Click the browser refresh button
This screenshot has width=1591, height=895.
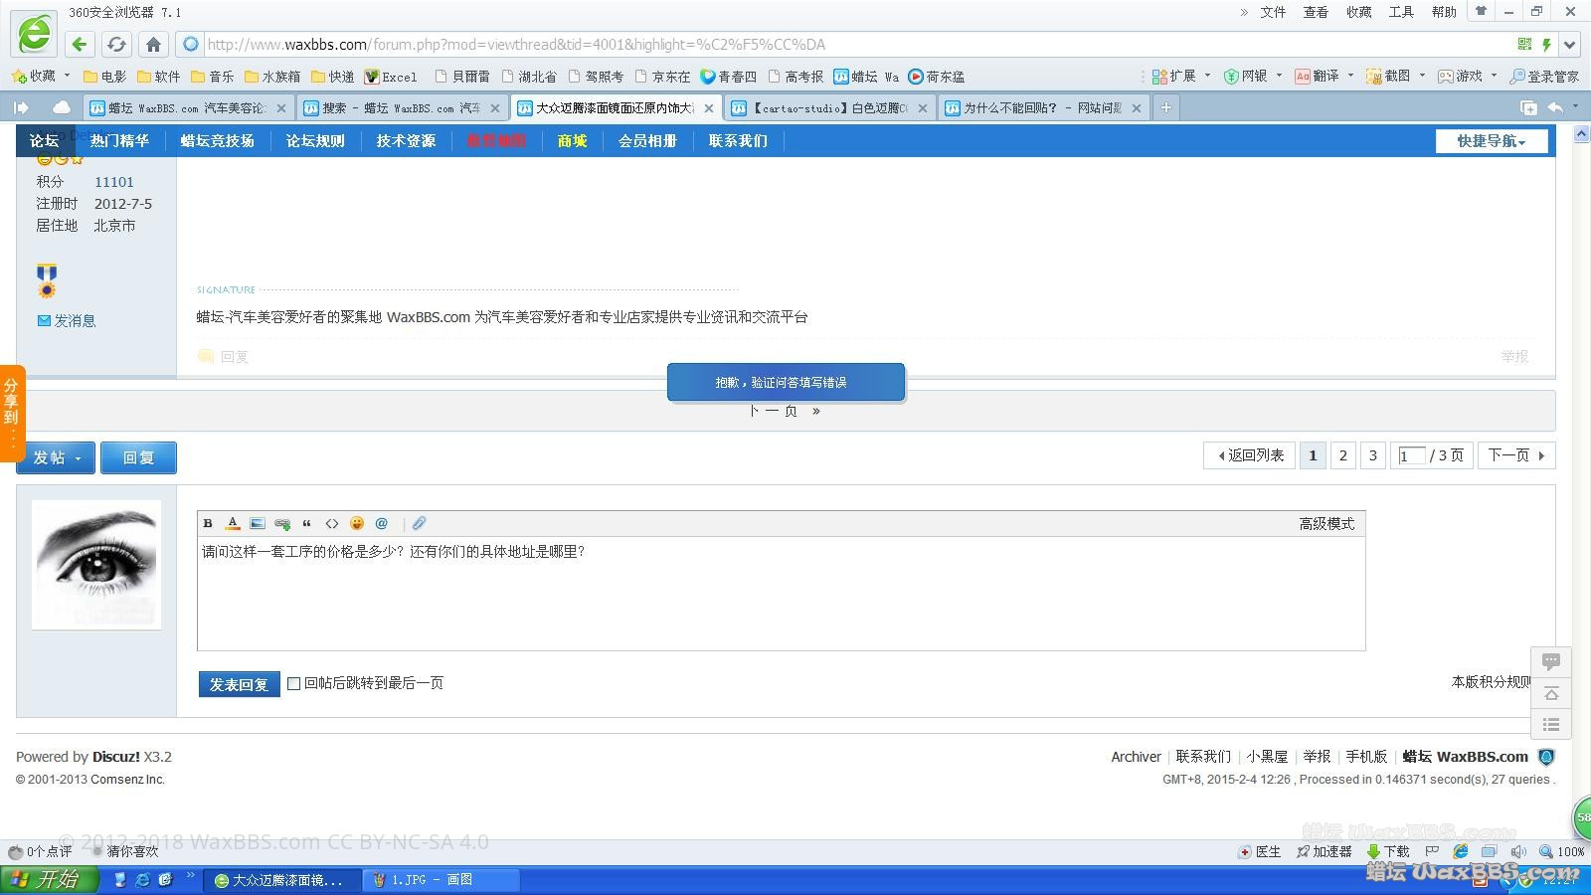116,44
